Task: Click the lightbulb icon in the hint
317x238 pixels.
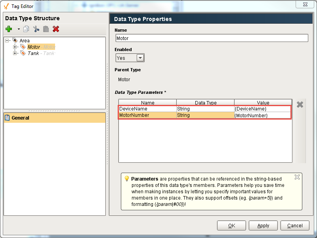Action: click(127, 179)
